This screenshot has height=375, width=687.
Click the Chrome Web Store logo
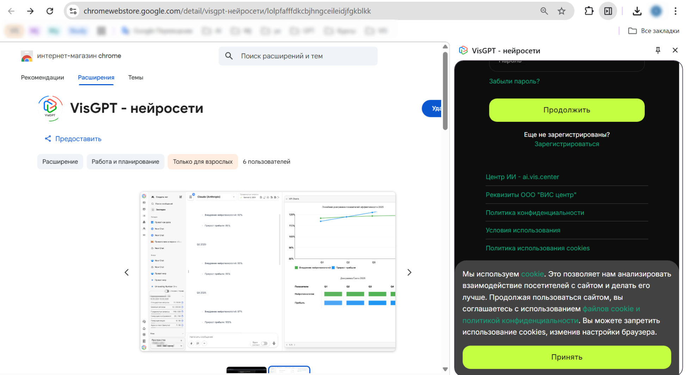click(x=26, y=56)
